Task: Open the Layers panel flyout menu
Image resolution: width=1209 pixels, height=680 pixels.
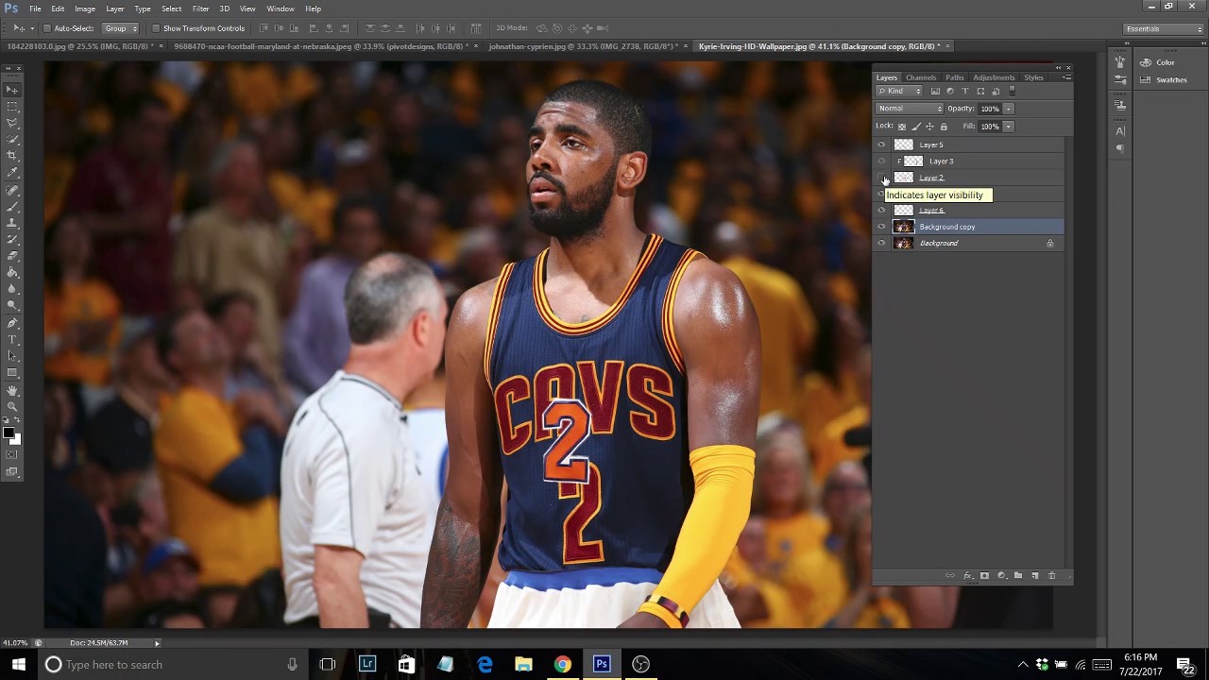Action: click(1067, 77)
